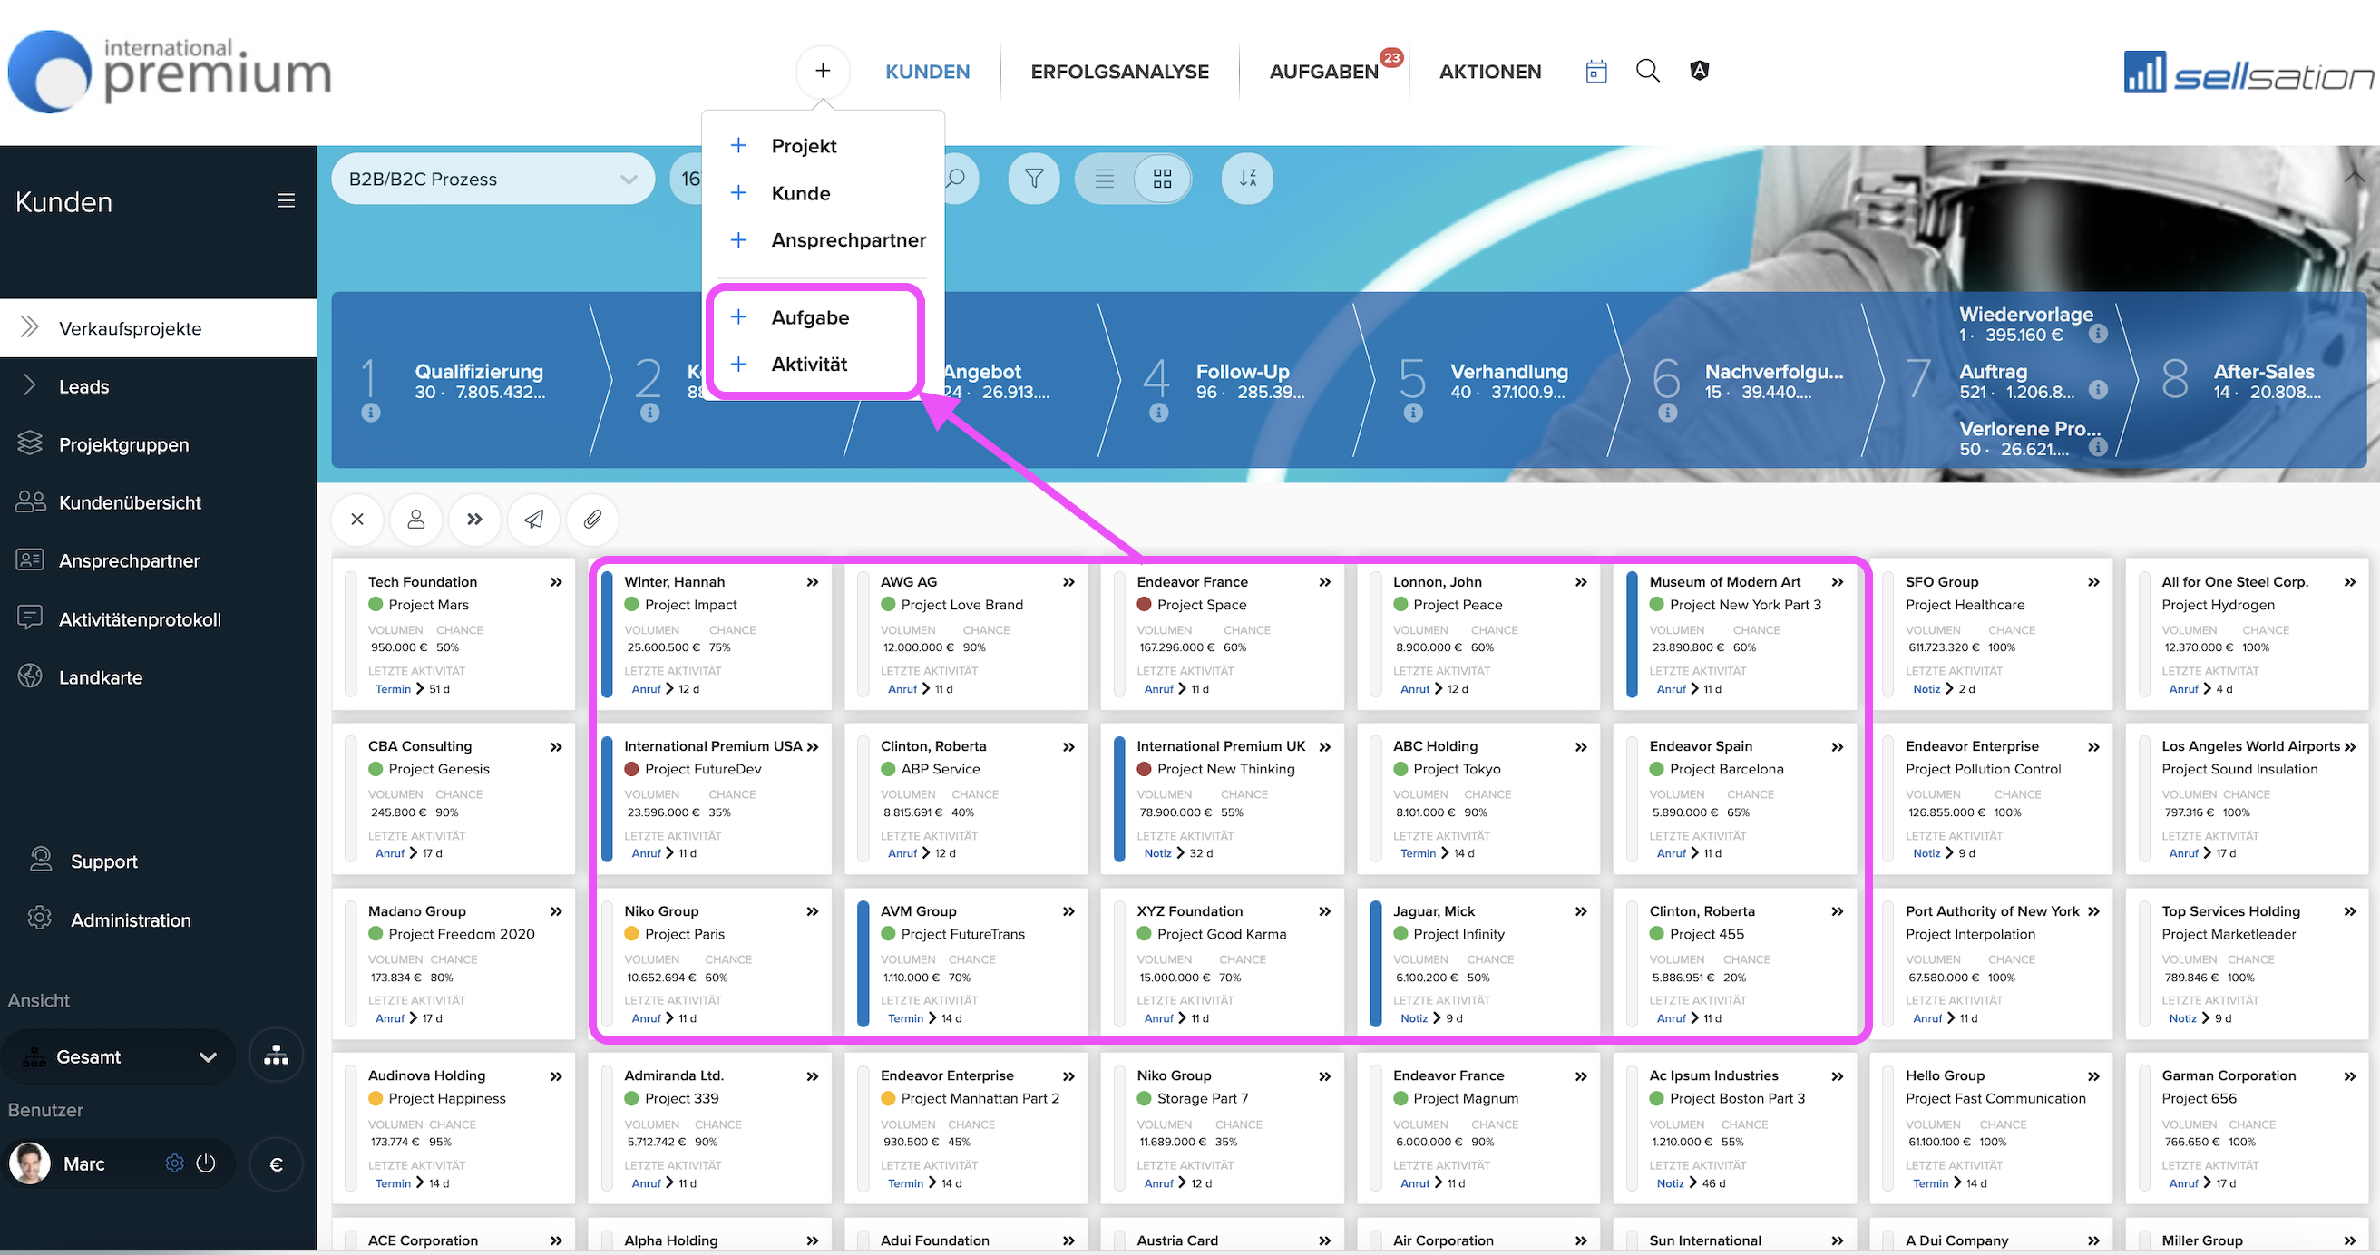Viewport: 2380px width, 1255px height.
Task: Open the ERFOLGSANALYSE tab
Action: (1119, 71)
